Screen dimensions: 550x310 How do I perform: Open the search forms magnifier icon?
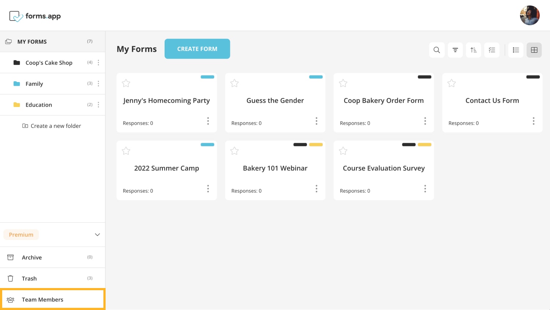(437, 50)
